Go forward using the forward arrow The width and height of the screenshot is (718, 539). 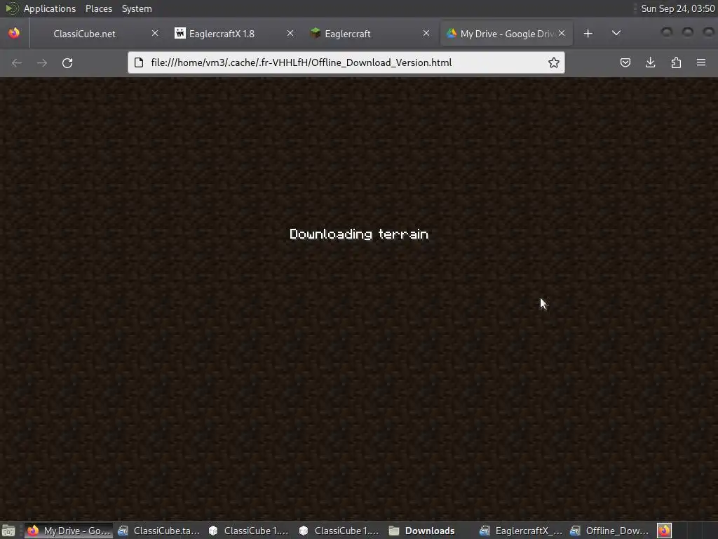click(x=42, y=62)
